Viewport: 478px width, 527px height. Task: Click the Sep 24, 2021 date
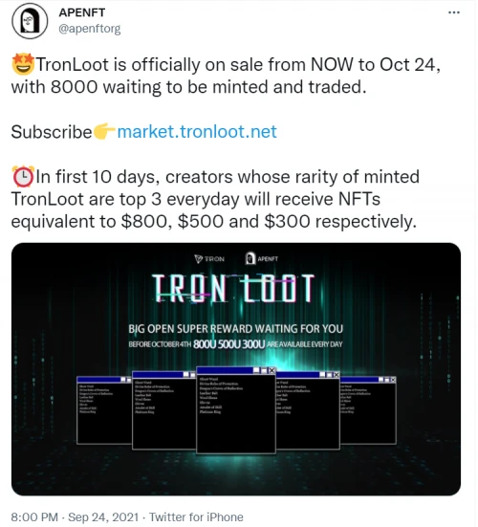point(103,516)
